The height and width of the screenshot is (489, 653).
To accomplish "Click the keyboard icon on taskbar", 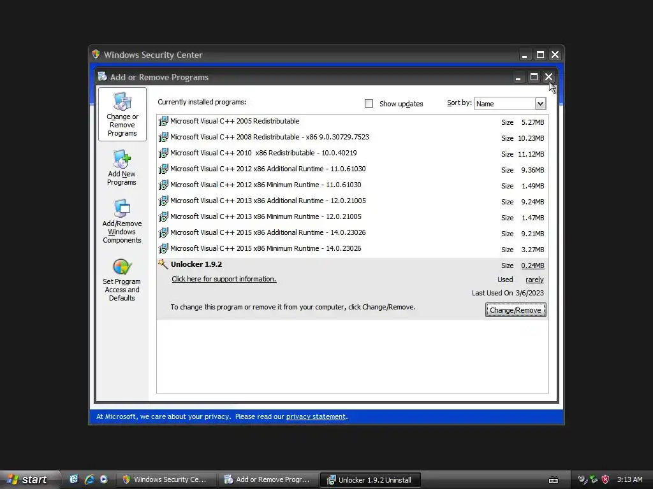I will click(554, 480).
